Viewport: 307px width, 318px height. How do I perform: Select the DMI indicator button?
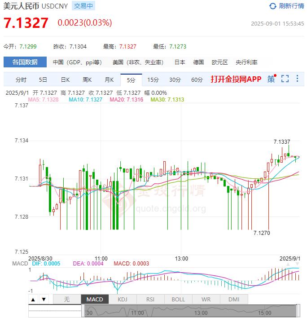(234, 299)
